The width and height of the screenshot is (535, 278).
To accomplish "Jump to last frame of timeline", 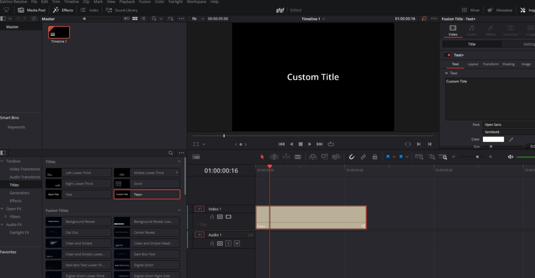I will [319, 144].
